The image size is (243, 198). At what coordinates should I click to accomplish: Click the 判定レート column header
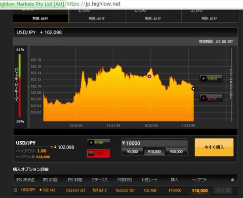click(149, 180)
